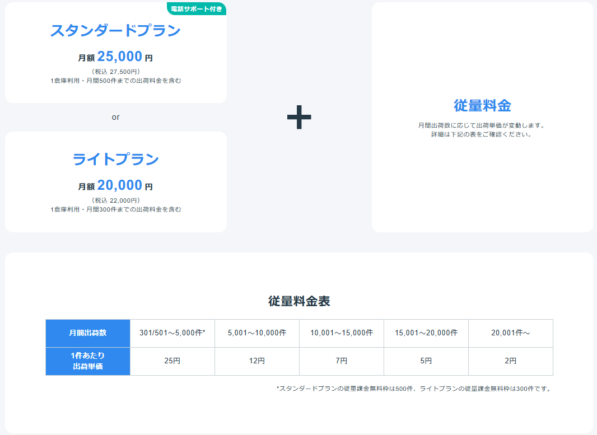Click the 従量料金表 table heading

pyautogui.click(x=299, y=301)
